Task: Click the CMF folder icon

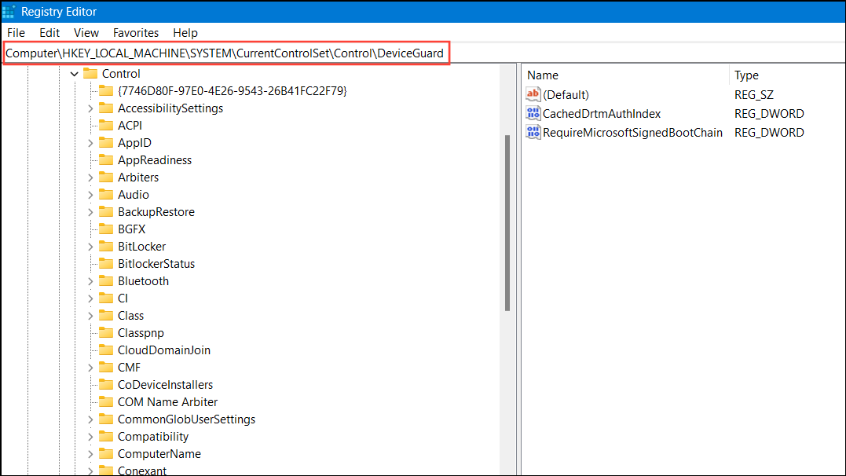Action: [106, 367]
